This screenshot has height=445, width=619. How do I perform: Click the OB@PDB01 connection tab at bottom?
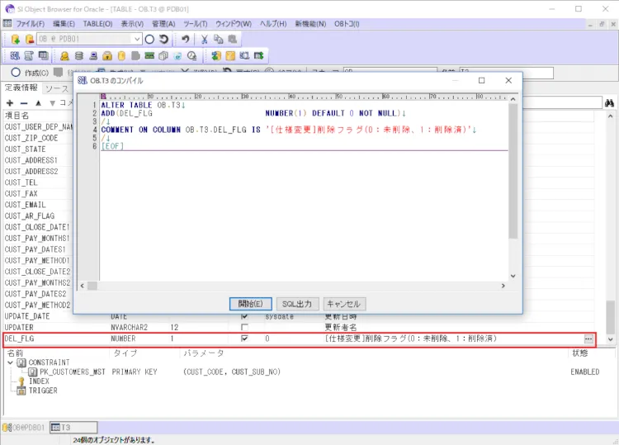click(25, 428)
